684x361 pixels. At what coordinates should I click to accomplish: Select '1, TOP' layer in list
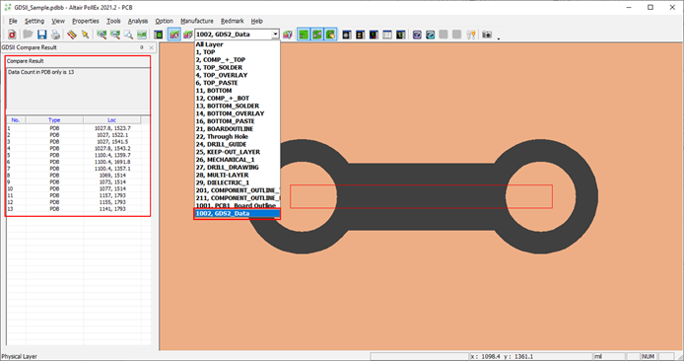point(238,52)
